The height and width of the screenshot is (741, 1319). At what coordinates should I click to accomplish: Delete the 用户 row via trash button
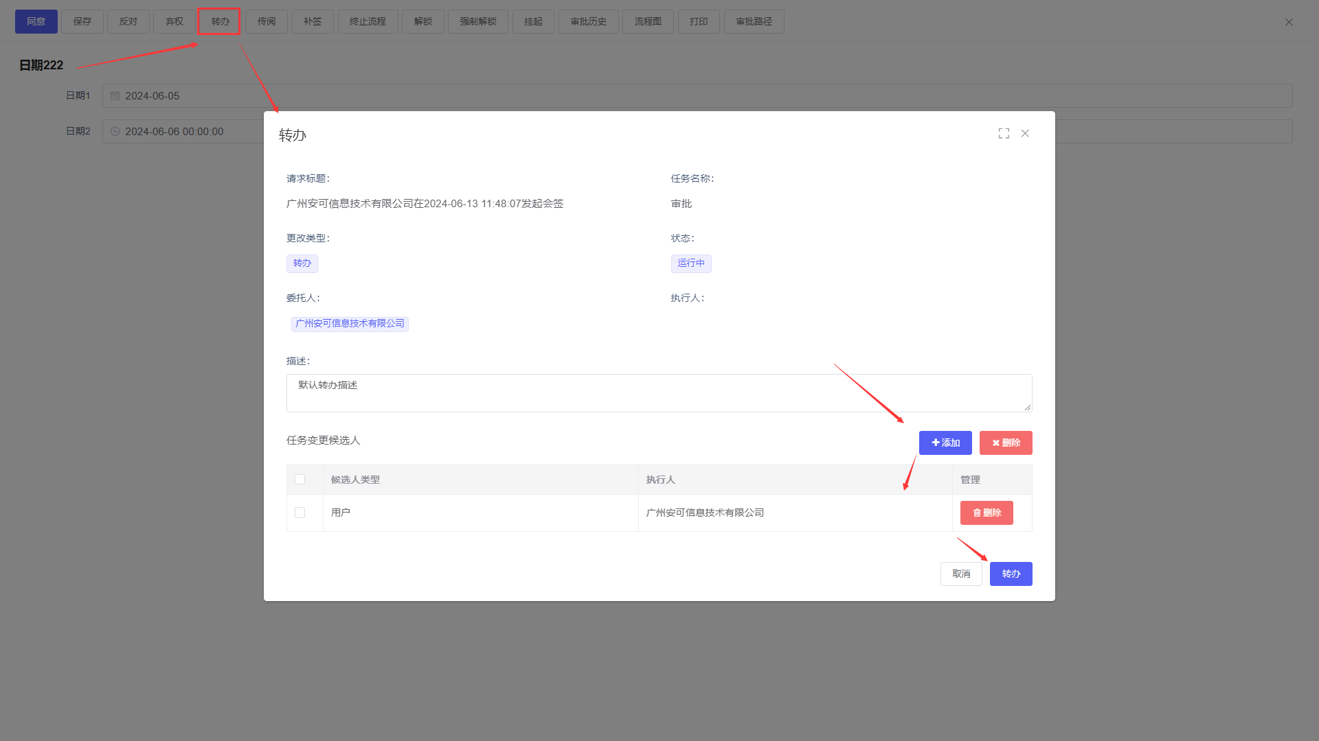[x=987, y=513]
